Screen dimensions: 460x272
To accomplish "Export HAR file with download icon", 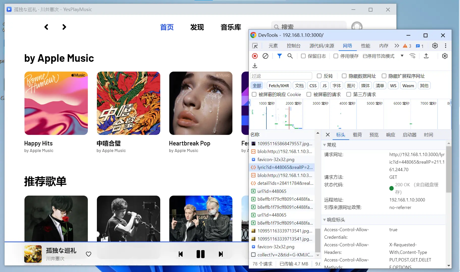I will click(255, 66).
